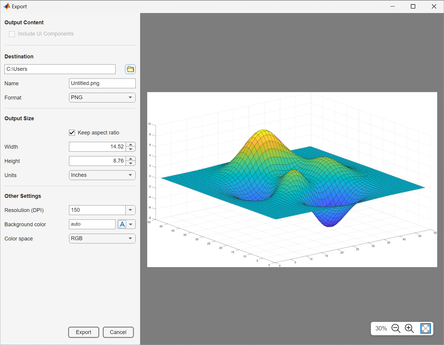Click the MATLAB logo in the title bar

[x=7, y=6]
